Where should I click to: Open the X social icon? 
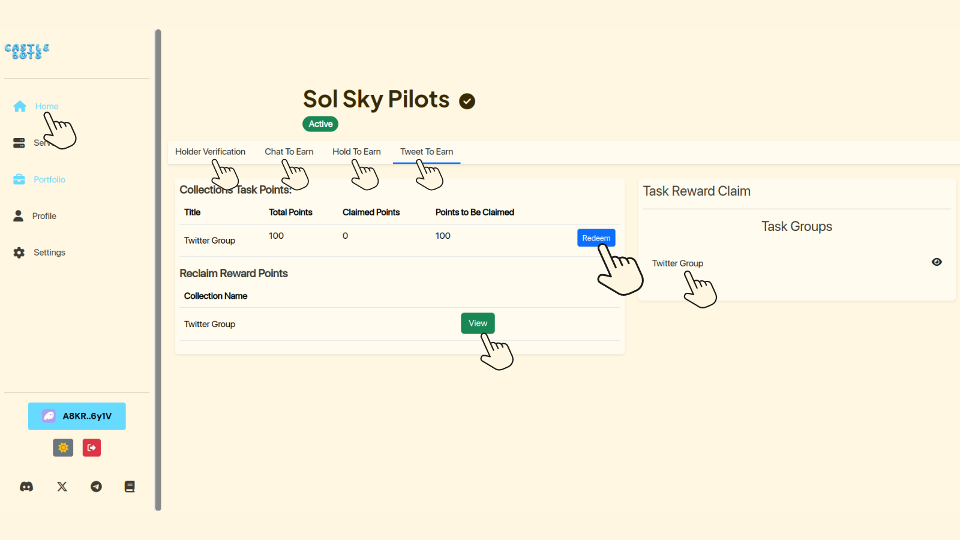pos(62,487)
